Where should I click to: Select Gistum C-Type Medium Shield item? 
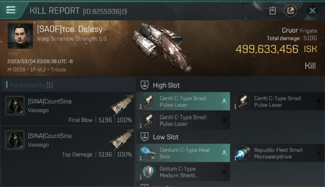click(x=183, y=172)
